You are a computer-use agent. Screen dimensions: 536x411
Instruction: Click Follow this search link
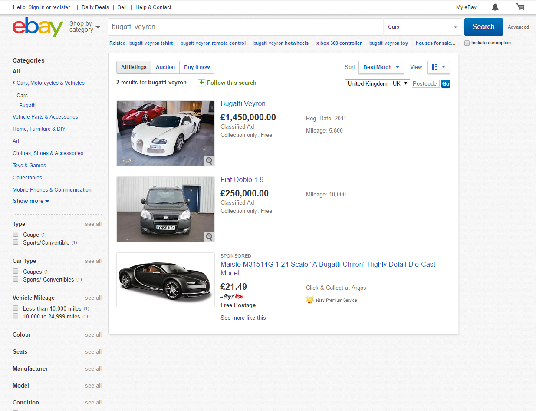[x=232, y=83]
